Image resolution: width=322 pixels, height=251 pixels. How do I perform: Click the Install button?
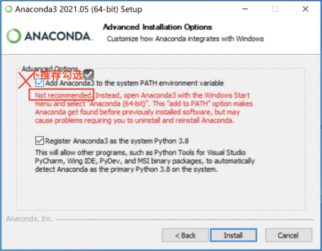(233, 235)
